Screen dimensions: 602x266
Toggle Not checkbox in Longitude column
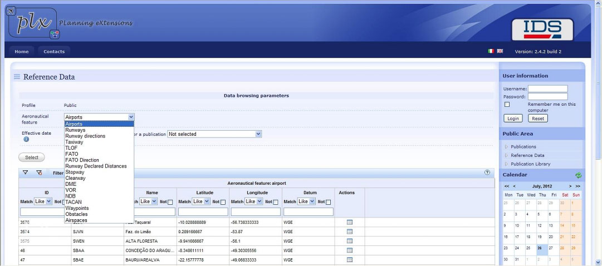point(275,202)
